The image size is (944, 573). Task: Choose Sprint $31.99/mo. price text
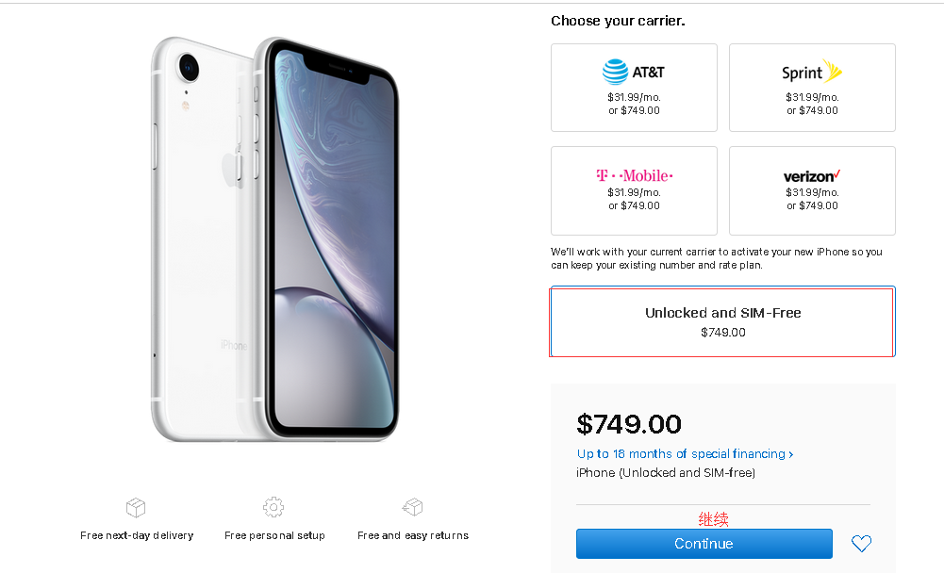(x=812, y=97)
